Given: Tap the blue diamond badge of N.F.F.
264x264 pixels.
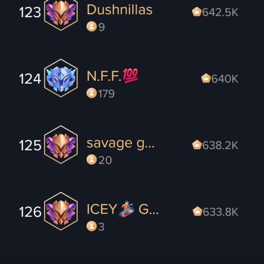Looking at the screenshot, I should [x=61, y=78].
